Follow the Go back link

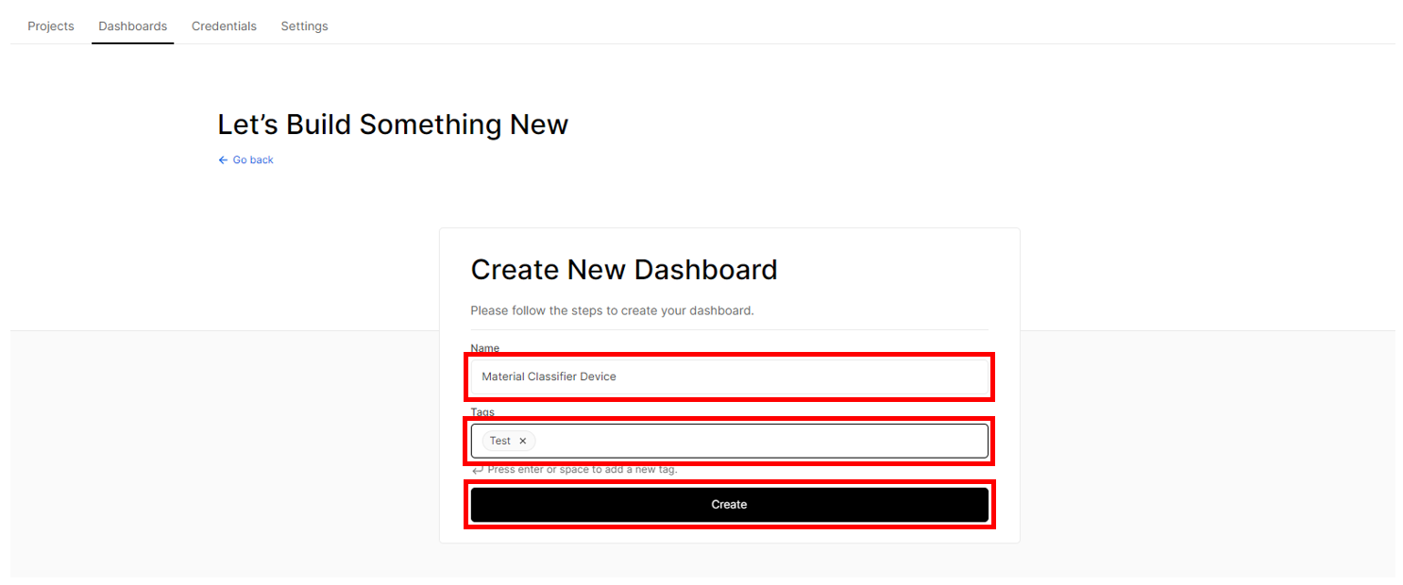point(253,160)
